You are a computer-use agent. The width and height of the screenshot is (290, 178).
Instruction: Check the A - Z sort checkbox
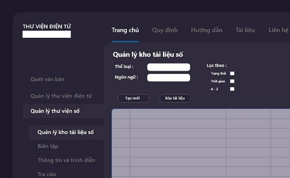point(232,89)
